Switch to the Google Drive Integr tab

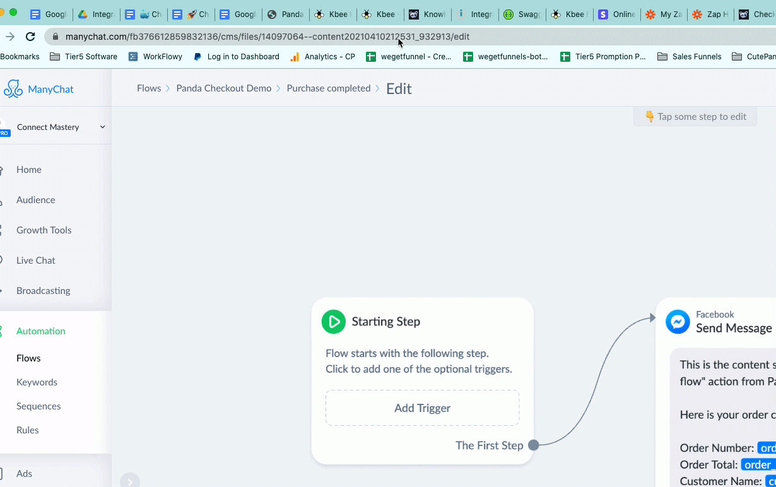(x=96, y=14)
